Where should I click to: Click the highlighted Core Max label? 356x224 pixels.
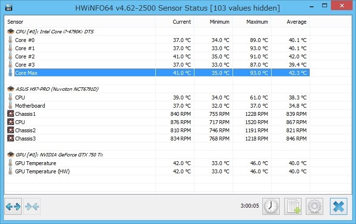click(26, 73)
